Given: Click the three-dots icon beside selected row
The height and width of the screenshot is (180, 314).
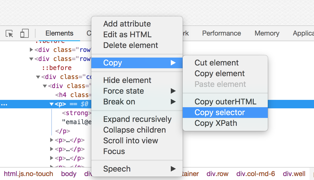Looking at the screenshot, I should pos(4,104).
